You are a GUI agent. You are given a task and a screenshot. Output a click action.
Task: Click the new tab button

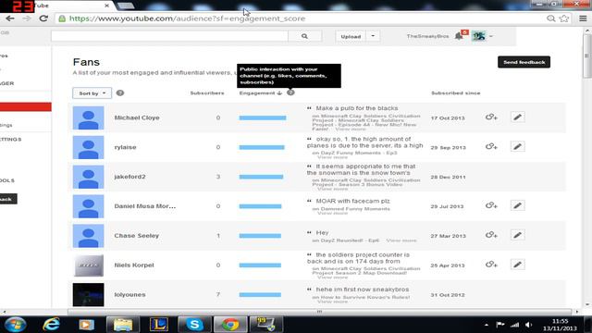pos(126,6)
